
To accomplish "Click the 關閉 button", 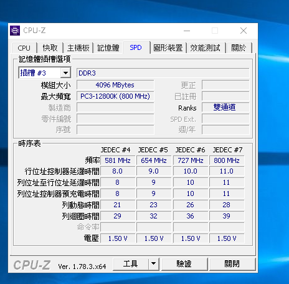I will pyautogui.click(x=232, y=264).
